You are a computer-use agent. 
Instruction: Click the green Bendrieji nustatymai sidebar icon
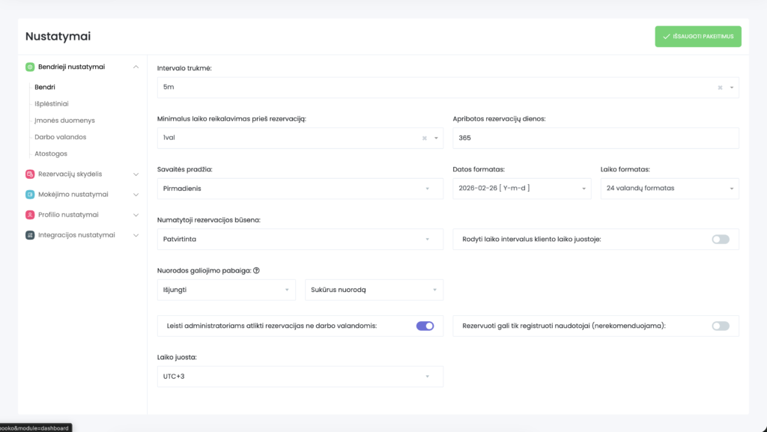[x=30, y=67]
